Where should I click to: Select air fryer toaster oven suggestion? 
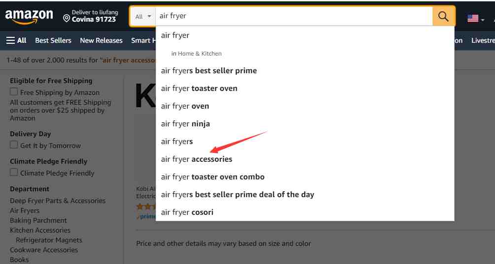tap(199, 88)
